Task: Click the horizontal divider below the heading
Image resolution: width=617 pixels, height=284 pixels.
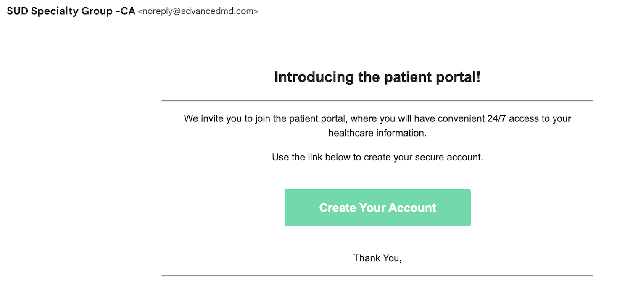Action: 377,101
